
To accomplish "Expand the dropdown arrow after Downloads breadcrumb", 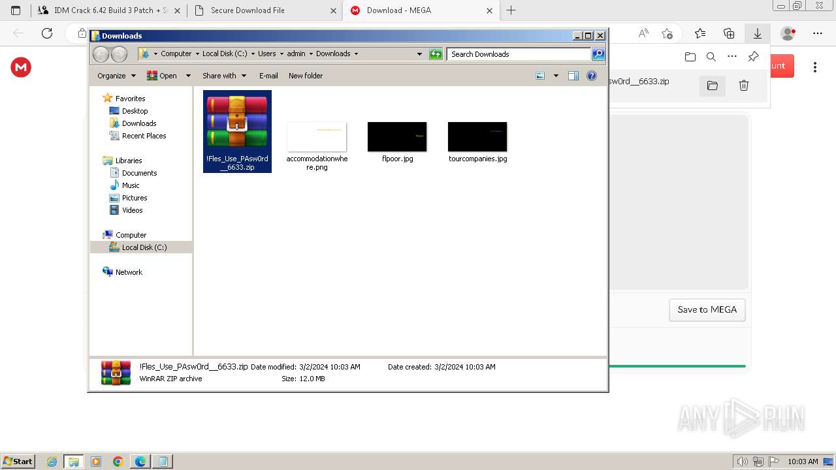I will pos(356,54).
